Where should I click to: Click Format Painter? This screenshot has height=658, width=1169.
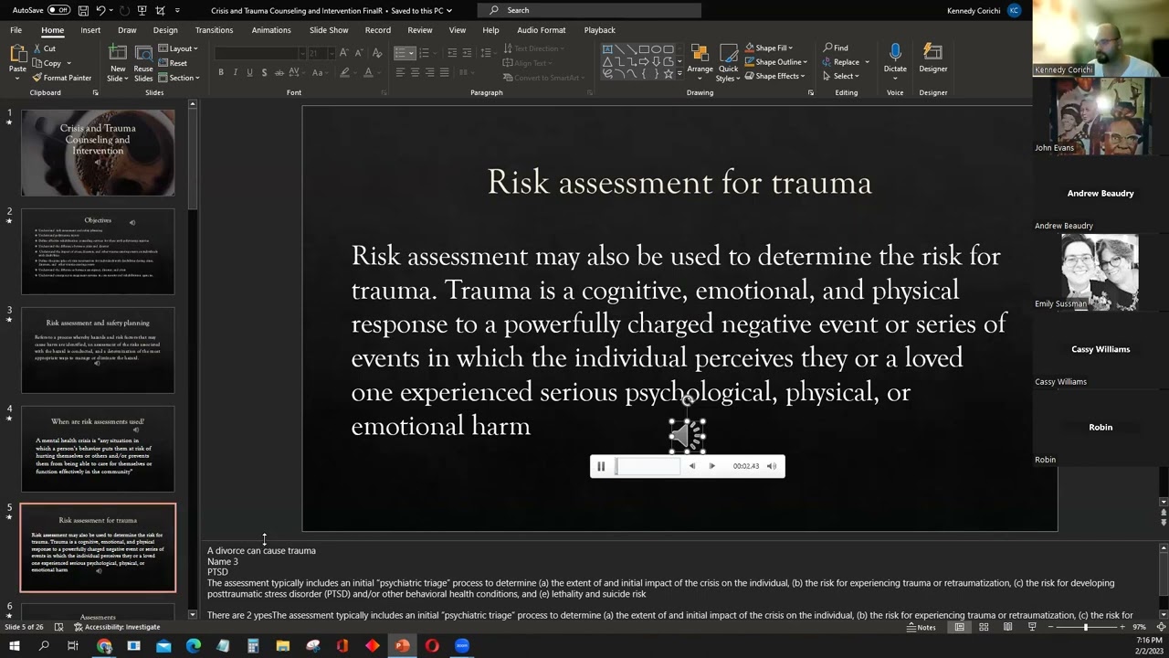(62, 78)
